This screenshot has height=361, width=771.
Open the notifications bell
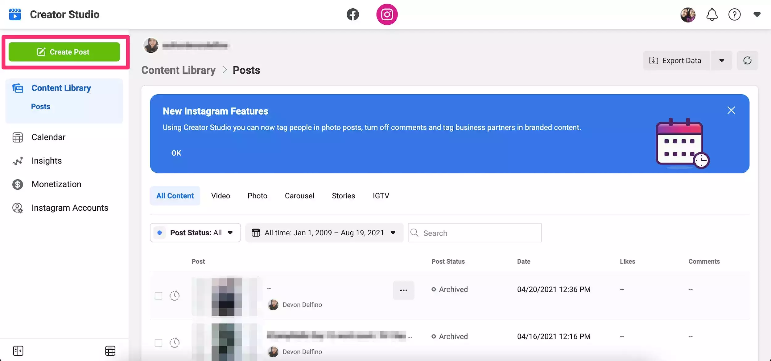[712, 15]
